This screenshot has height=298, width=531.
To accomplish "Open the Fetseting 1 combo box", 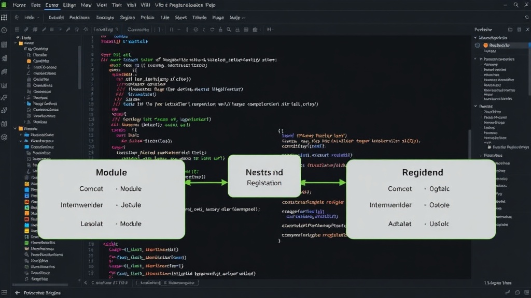I will coord(105,29).
